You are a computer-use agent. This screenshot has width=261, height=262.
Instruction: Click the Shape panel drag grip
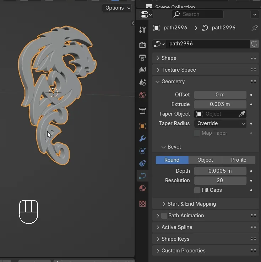click(x=254, y=58)
